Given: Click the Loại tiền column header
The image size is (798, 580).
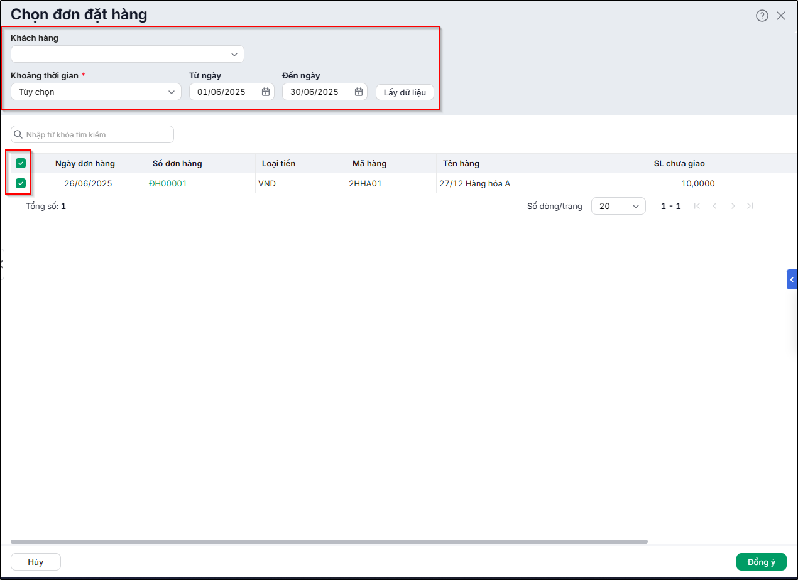Looking at the screenshot, I should pos(300,163).
